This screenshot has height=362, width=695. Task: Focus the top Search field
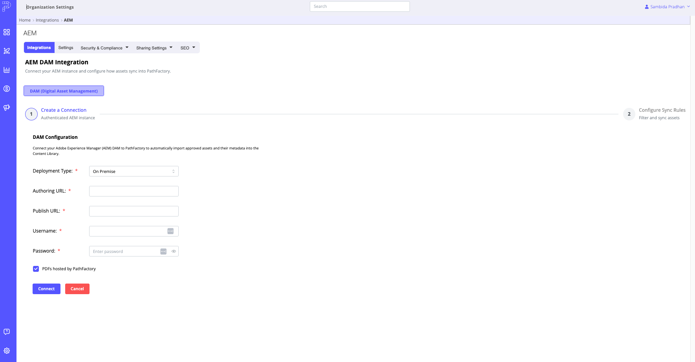[x=360, y=6]
